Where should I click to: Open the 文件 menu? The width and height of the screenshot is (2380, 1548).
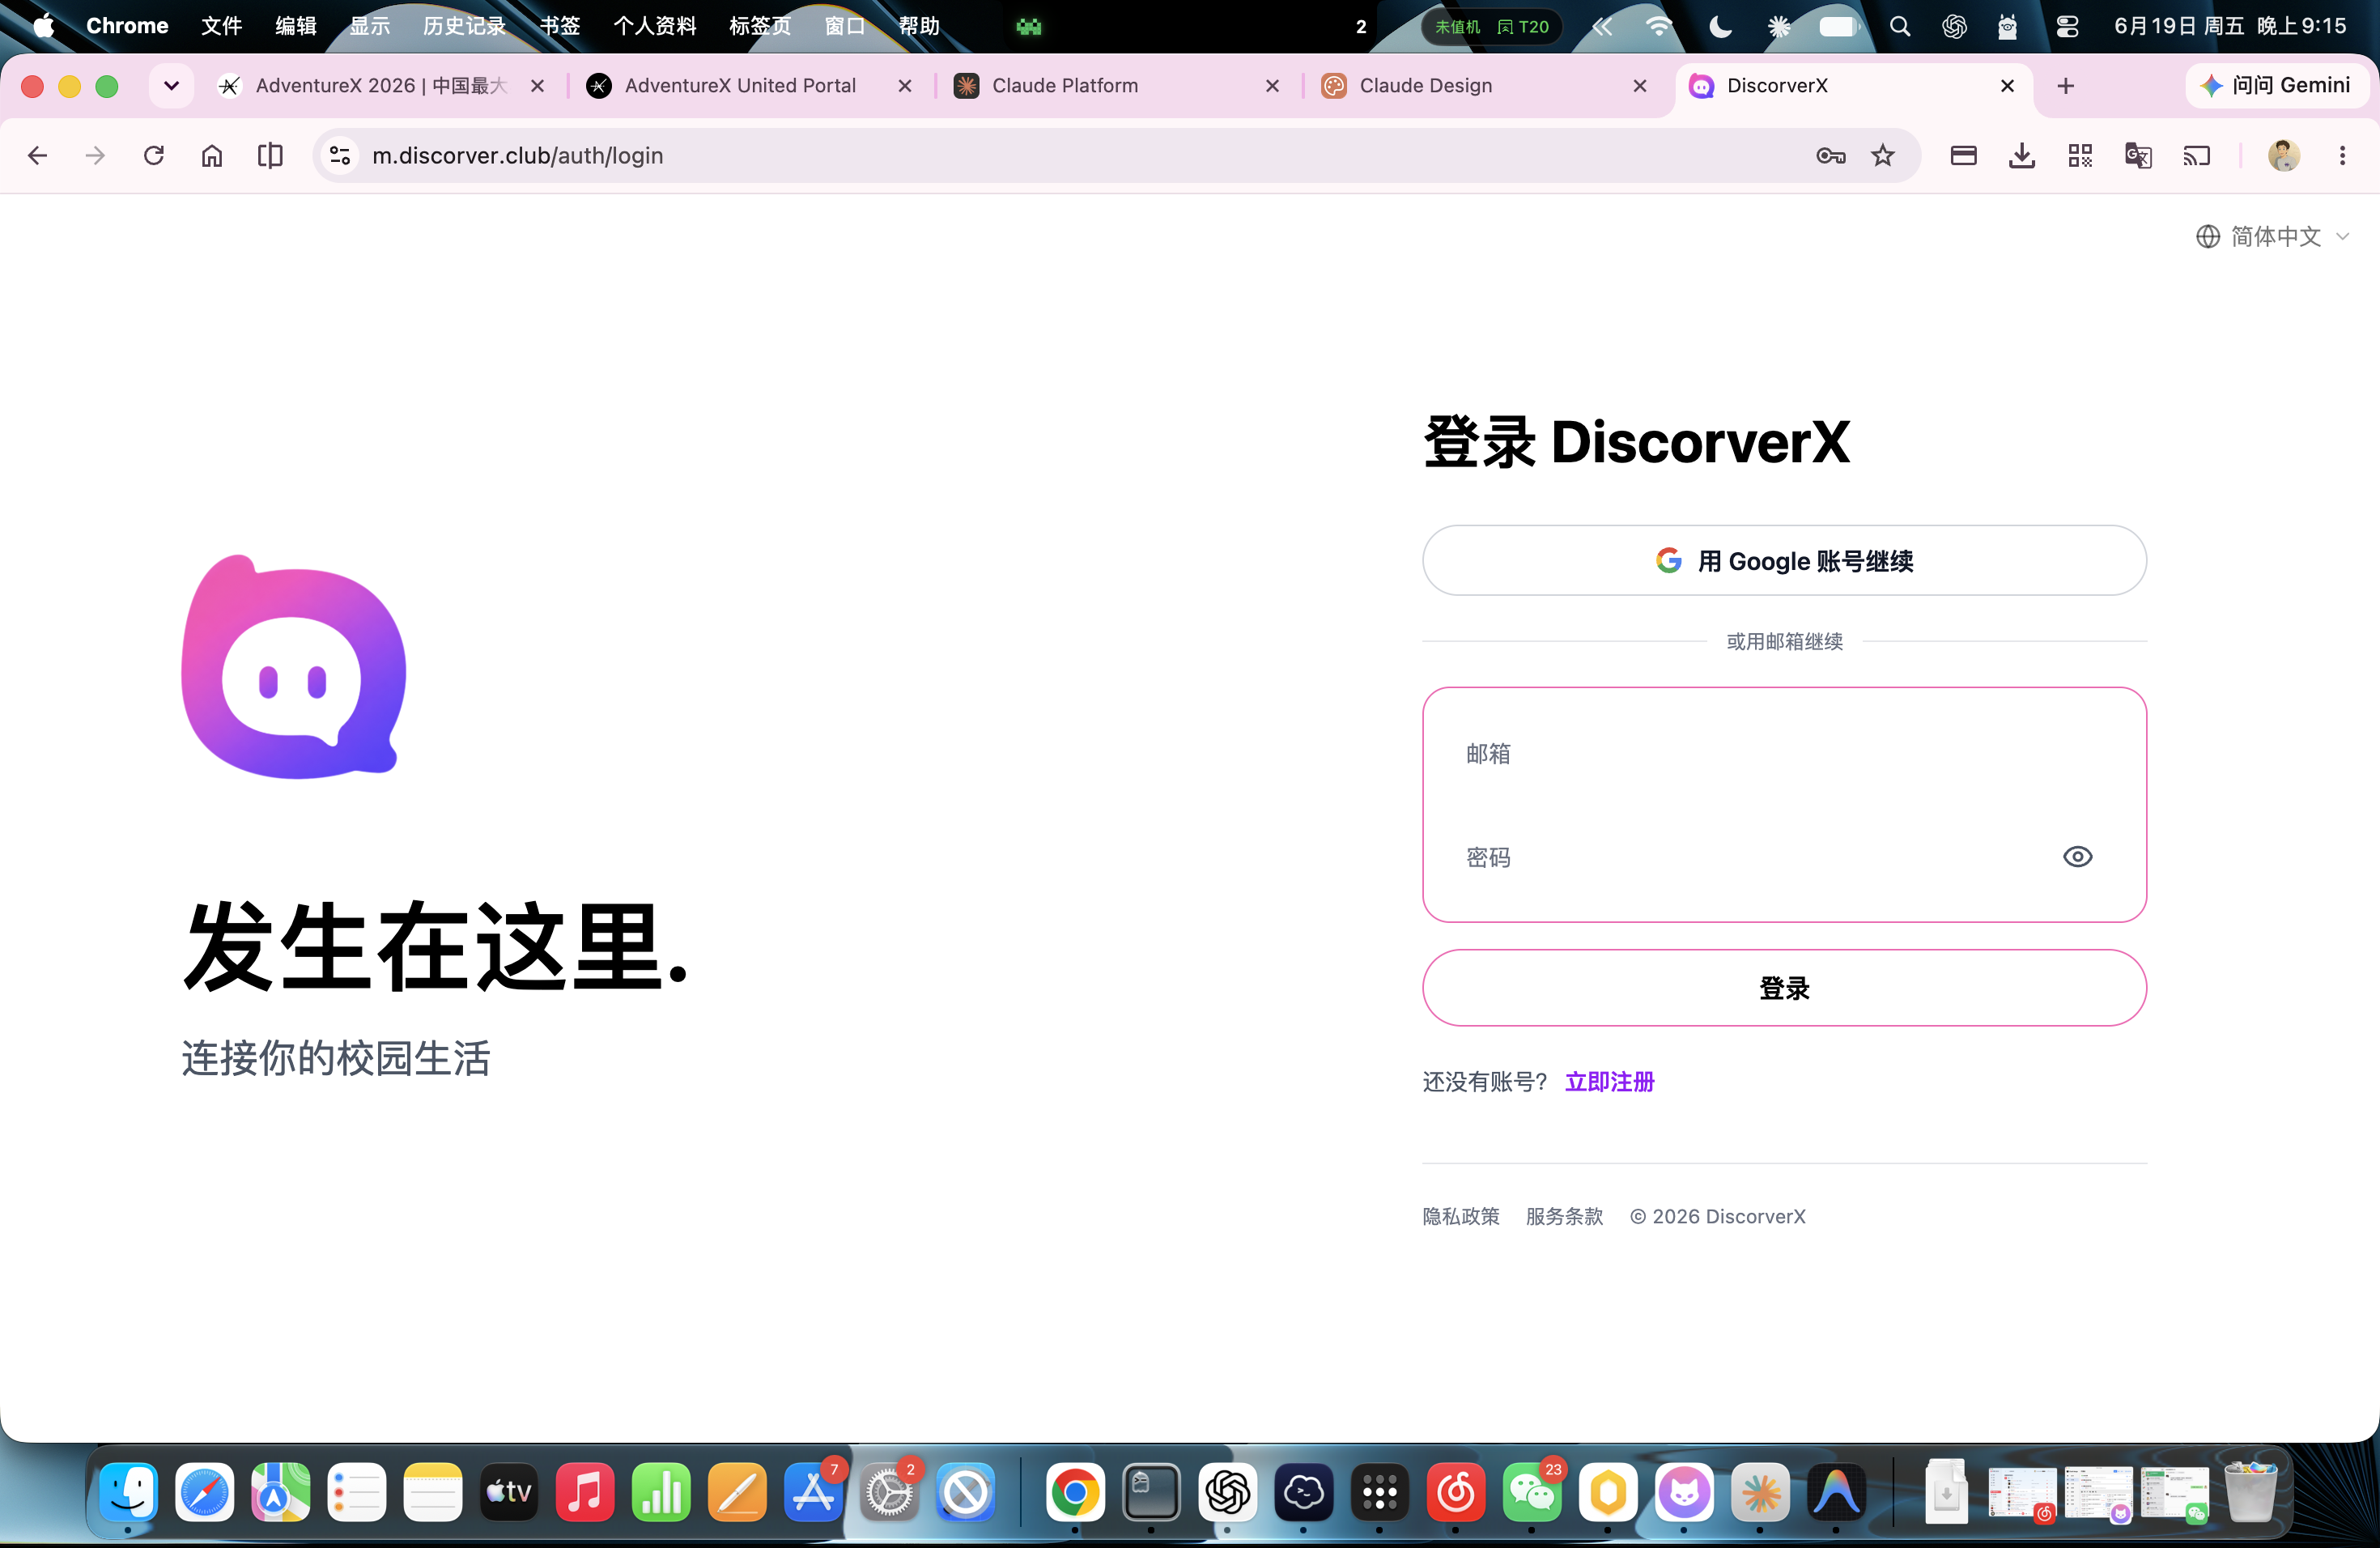(x=221, y=26)
